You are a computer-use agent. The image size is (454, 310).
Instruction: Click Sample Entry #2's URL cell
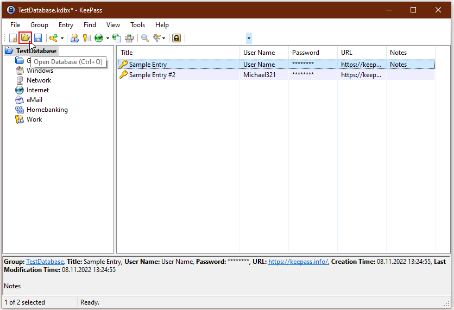pyautogui.click(x=361, y=75)
